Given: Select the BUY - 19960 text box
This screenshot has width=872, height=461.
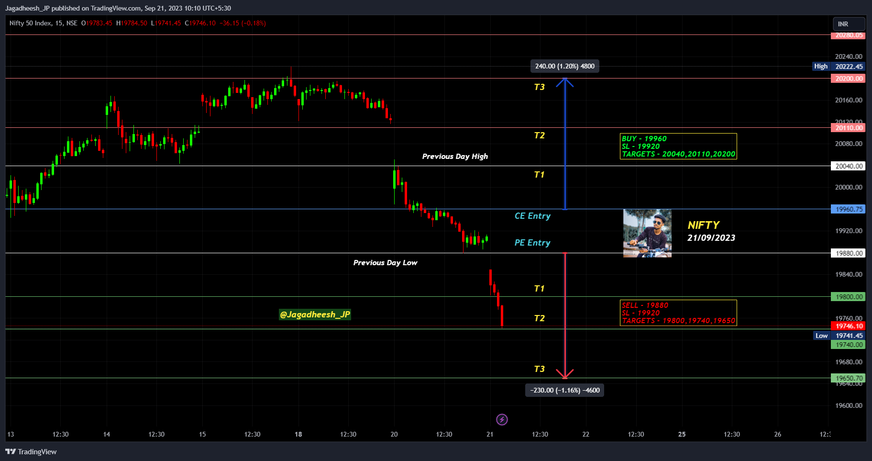Looking at the screenshot, I should pyautogui.click(x=678, y=146).
